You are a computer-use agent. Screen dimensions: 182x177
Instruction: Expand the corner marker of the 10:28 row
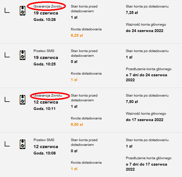[x=7, y=11]
